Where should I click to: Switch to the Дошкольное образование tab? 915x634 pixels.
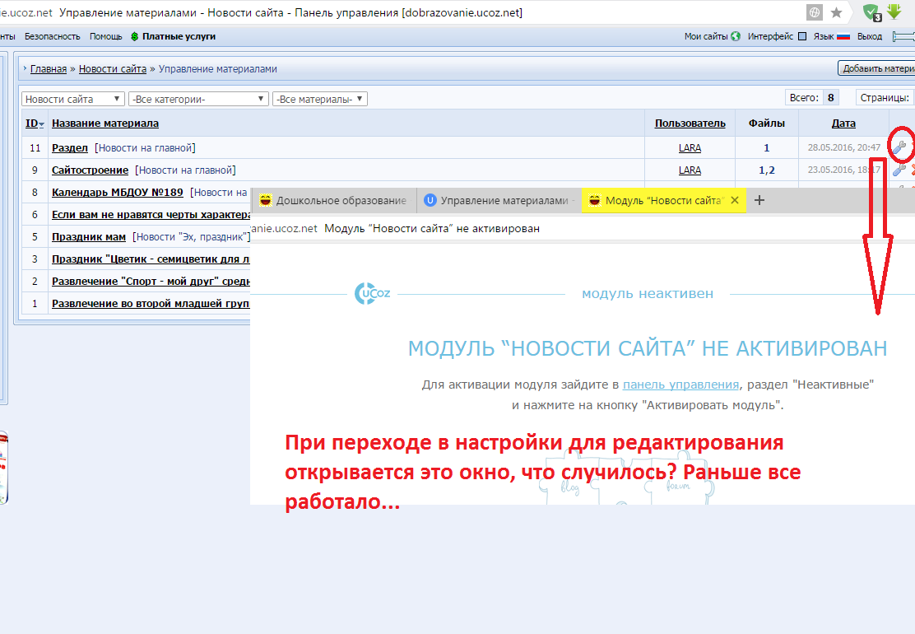333,200
